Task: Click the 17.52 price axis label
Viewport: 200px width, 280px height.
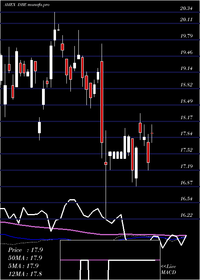Action: 186,150
